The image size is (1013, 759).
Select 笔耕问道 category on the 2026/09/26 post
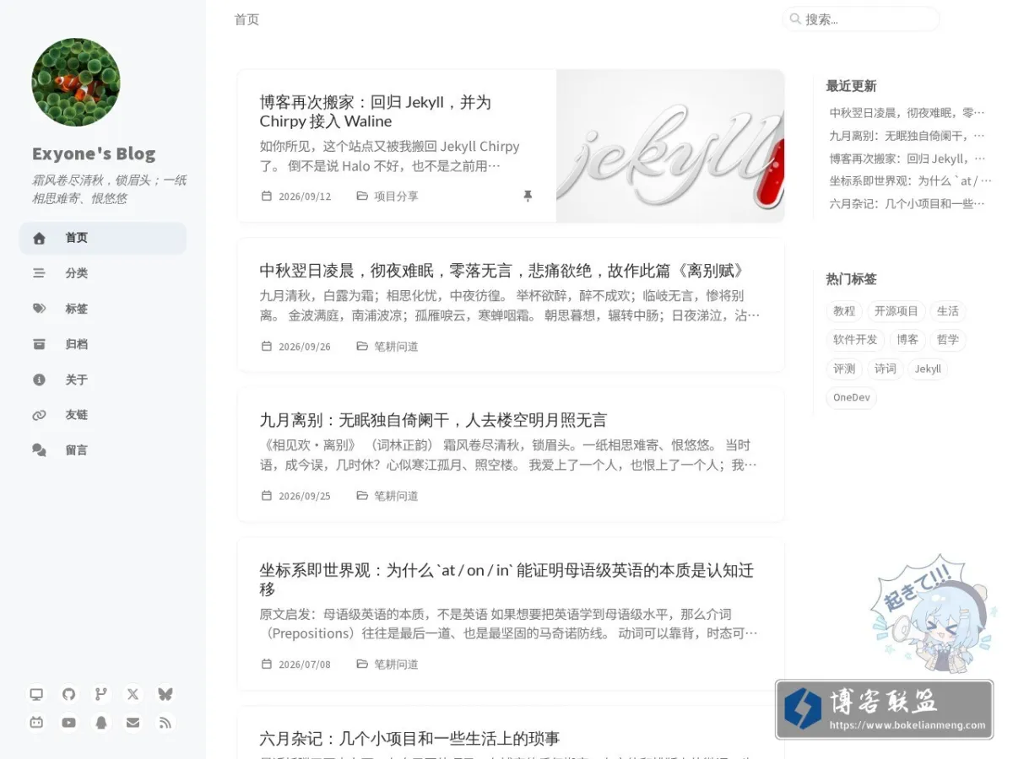[x=396, y=347]
